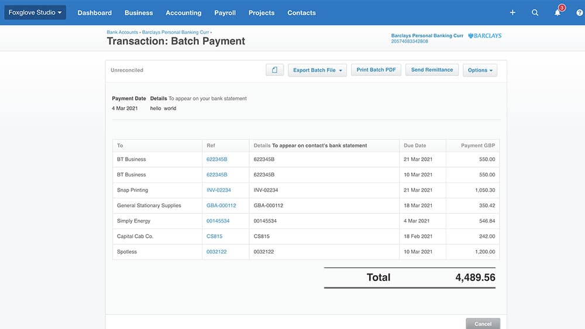Viewport: 585px width, 329px height.
Task: Open the Accounting menu
Action: click(183, 13)
